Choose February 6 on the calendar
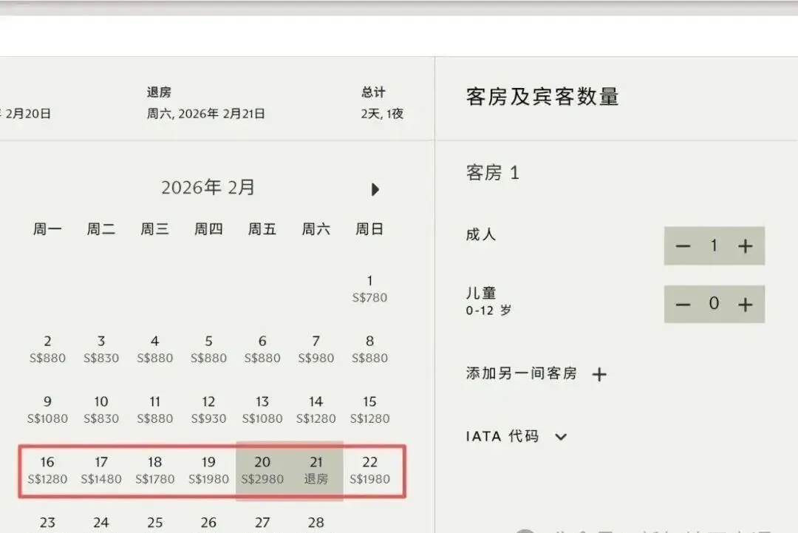This screenshot has width=798, height=533. click(x=262, y=349)
